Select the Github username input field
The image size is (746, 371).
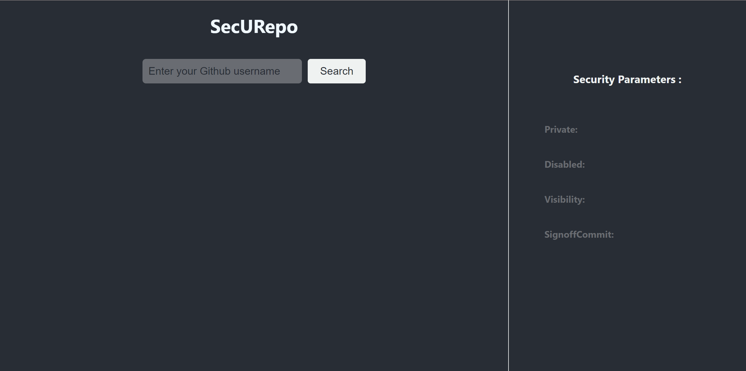pyautogui.click(x=222, y=71)
